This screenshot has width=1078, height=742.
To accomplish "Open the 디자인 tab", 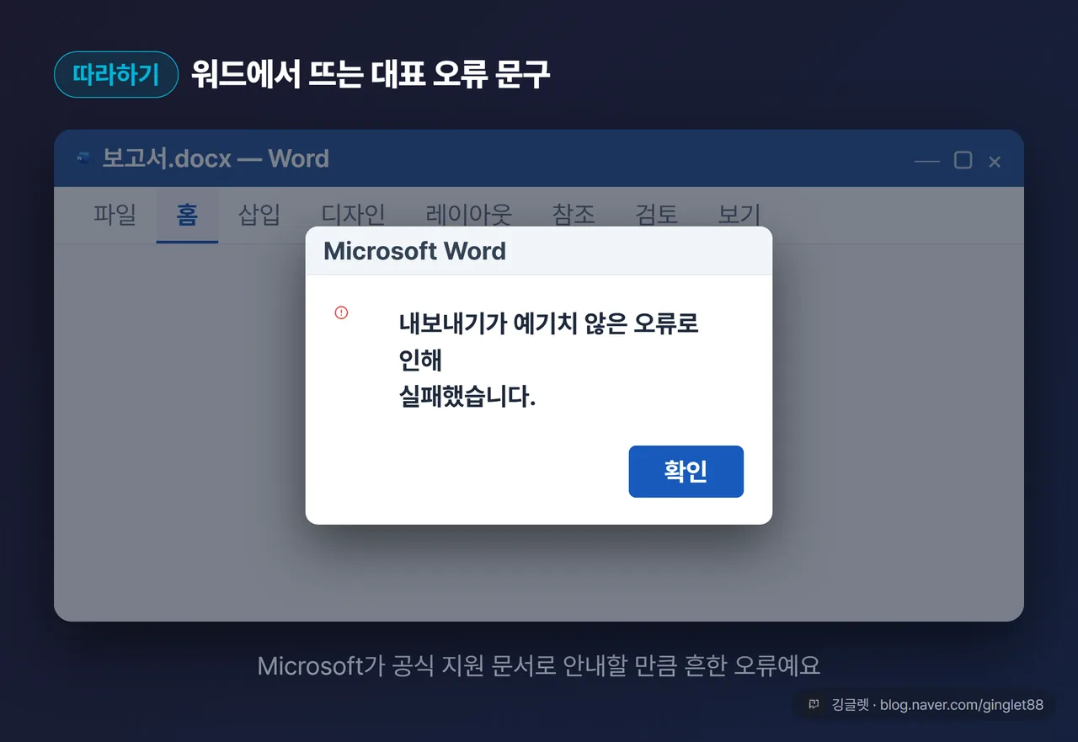I will 354,215.
